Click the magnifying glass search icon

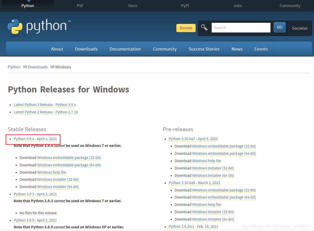click(204, 27)
